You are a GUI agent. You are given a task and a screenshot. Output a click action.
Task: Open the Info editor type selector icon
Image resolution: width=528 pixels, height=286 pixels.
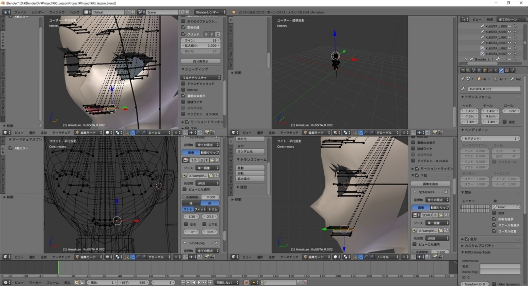pyautogui.click(x=6, y=12)
